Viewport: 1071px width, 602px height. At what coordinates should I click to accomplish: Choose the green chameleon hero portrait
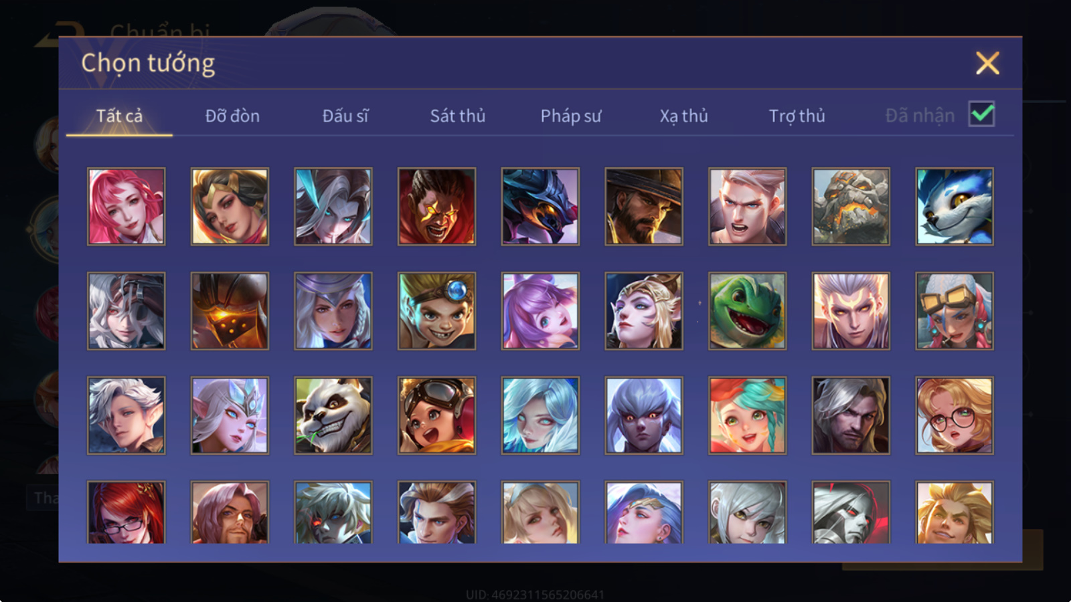[747, 310]
